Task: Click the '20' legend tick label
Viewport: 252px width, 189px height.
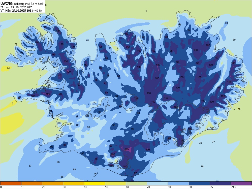Action: tap(44, 187)
